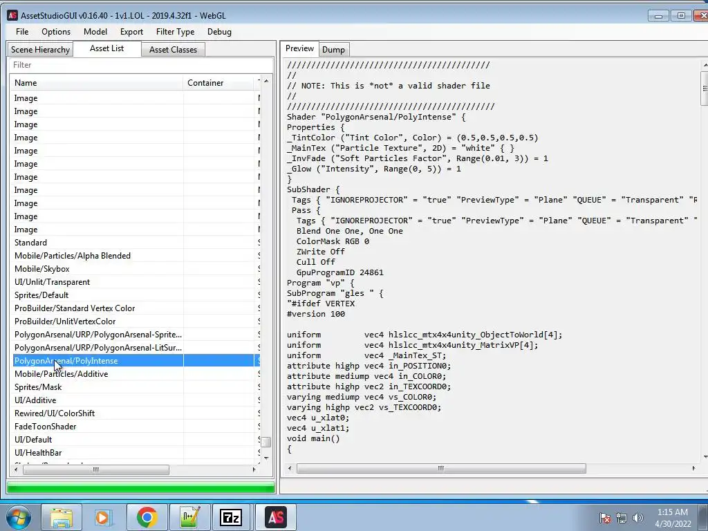The width and height of the screenshot is (708, 531).
Task: Click asset list horizontal scroll left arrow
Action: click(16, 469)
